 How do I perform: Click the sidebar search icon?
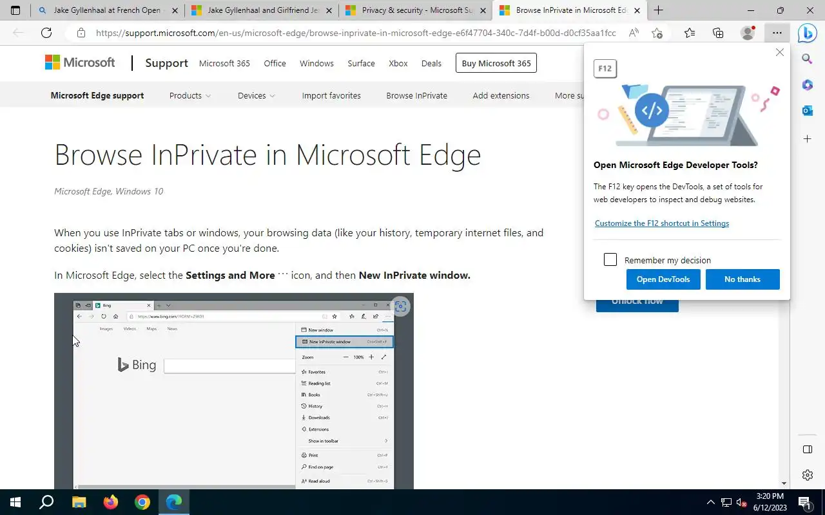point(807,59)
